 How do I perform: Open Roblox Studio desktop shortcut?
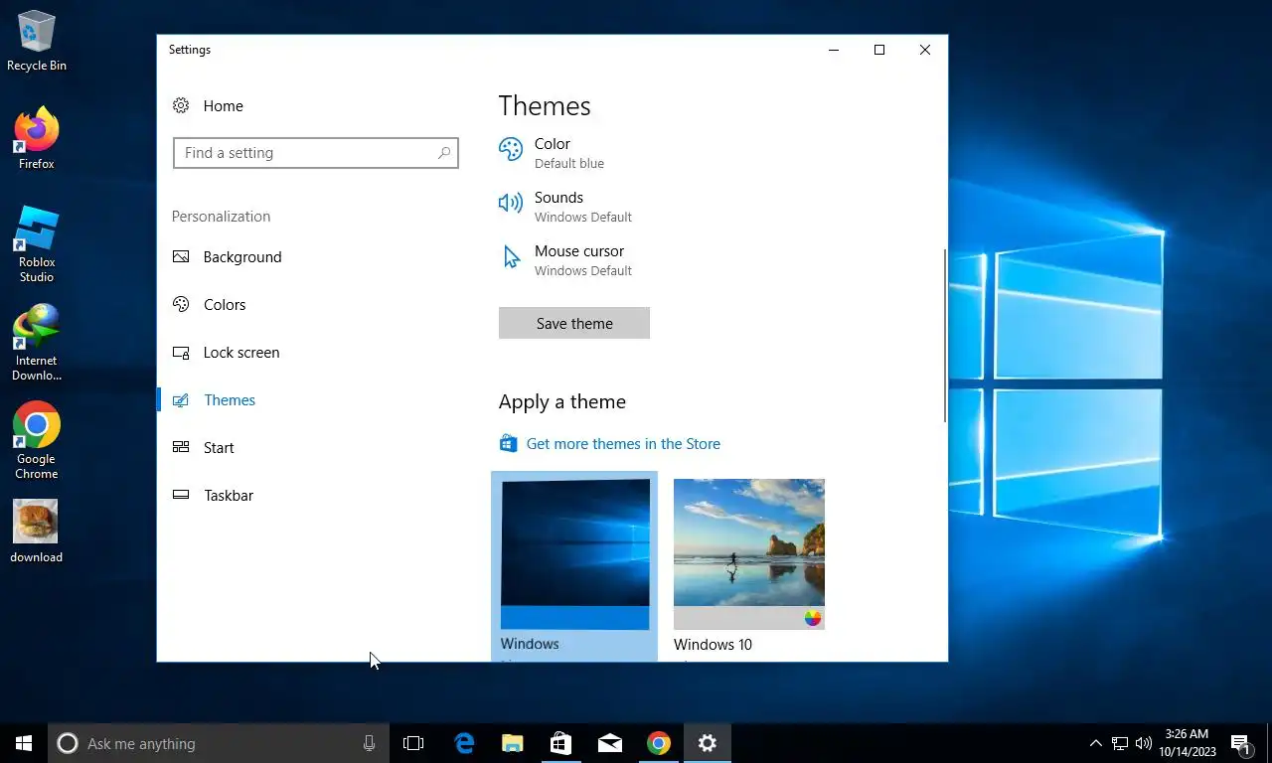pos(37,244)
